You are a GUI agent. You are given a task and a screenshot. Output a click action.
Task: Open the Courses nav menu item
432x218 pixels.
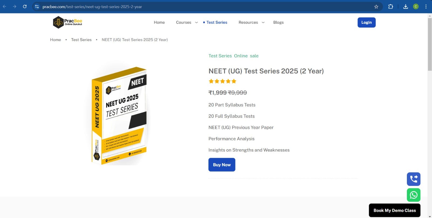(x=184, y=22)
